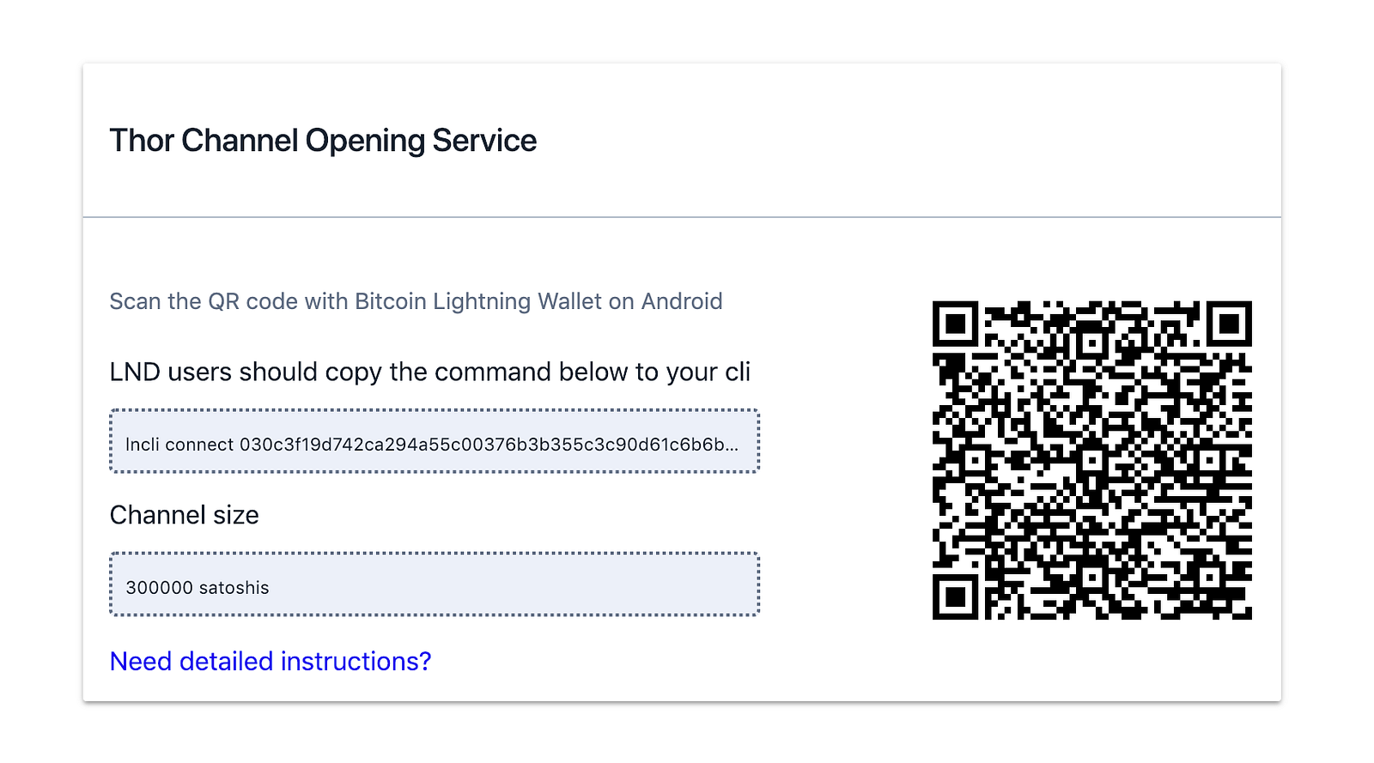Screen dimensions: 1374x763
Task: Click the "LND users should copy" text line
Action: point(429,372)
